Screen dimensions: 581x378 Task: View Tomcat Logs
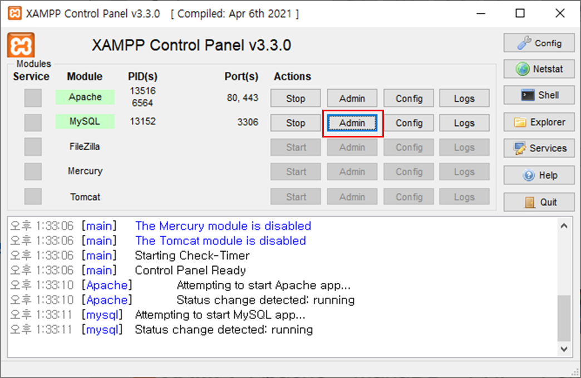(464, 197)
